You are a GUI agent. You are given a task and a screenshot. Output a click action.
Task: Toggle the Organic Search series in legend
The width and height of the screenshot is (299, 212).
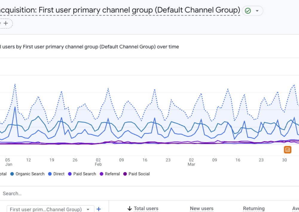28,174
